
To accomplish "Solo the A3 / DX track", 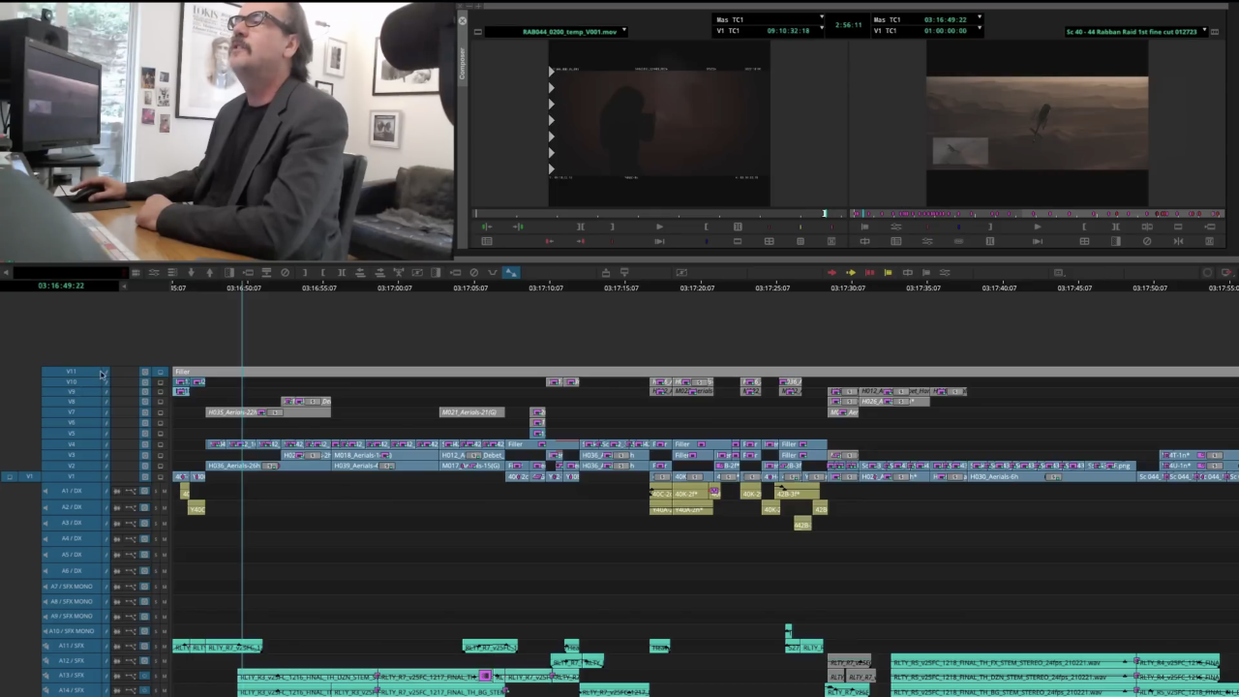I will [x=155, y=523].
